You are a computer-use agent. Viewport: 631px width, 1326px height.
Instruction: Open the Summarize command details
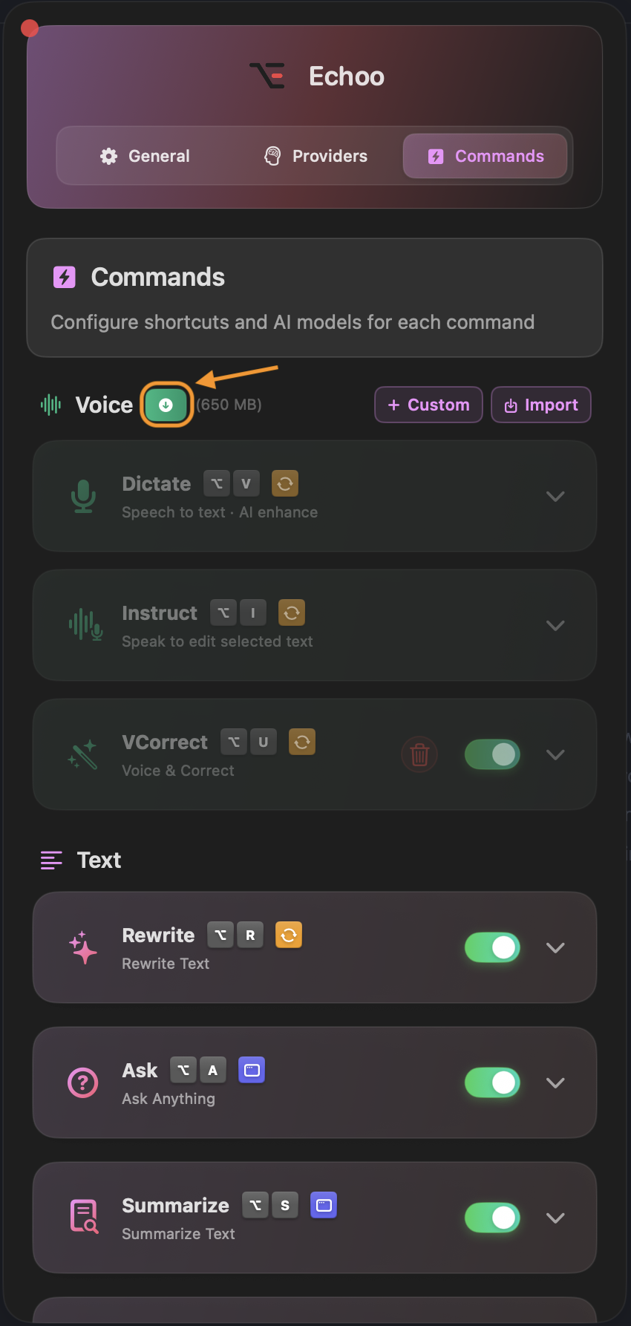tap(555, 1218)
